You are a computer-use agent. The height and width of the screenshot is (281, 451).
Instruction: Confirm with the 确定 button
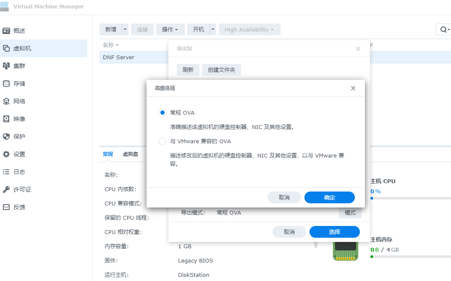point(329,197)
